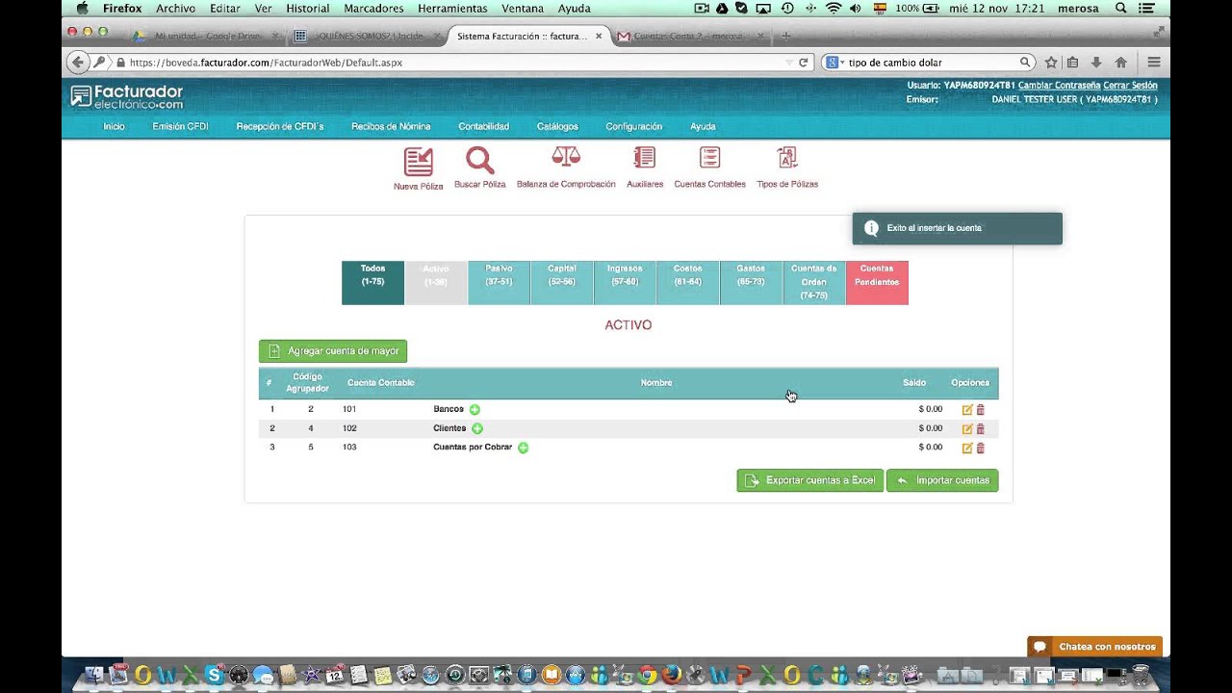Select the Capital (52-56) tab

(562, 283)
